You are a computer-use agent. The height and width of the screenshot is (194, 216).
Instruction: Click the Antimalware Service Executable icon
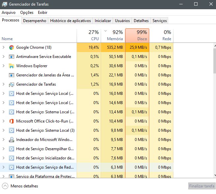[12, 57]
